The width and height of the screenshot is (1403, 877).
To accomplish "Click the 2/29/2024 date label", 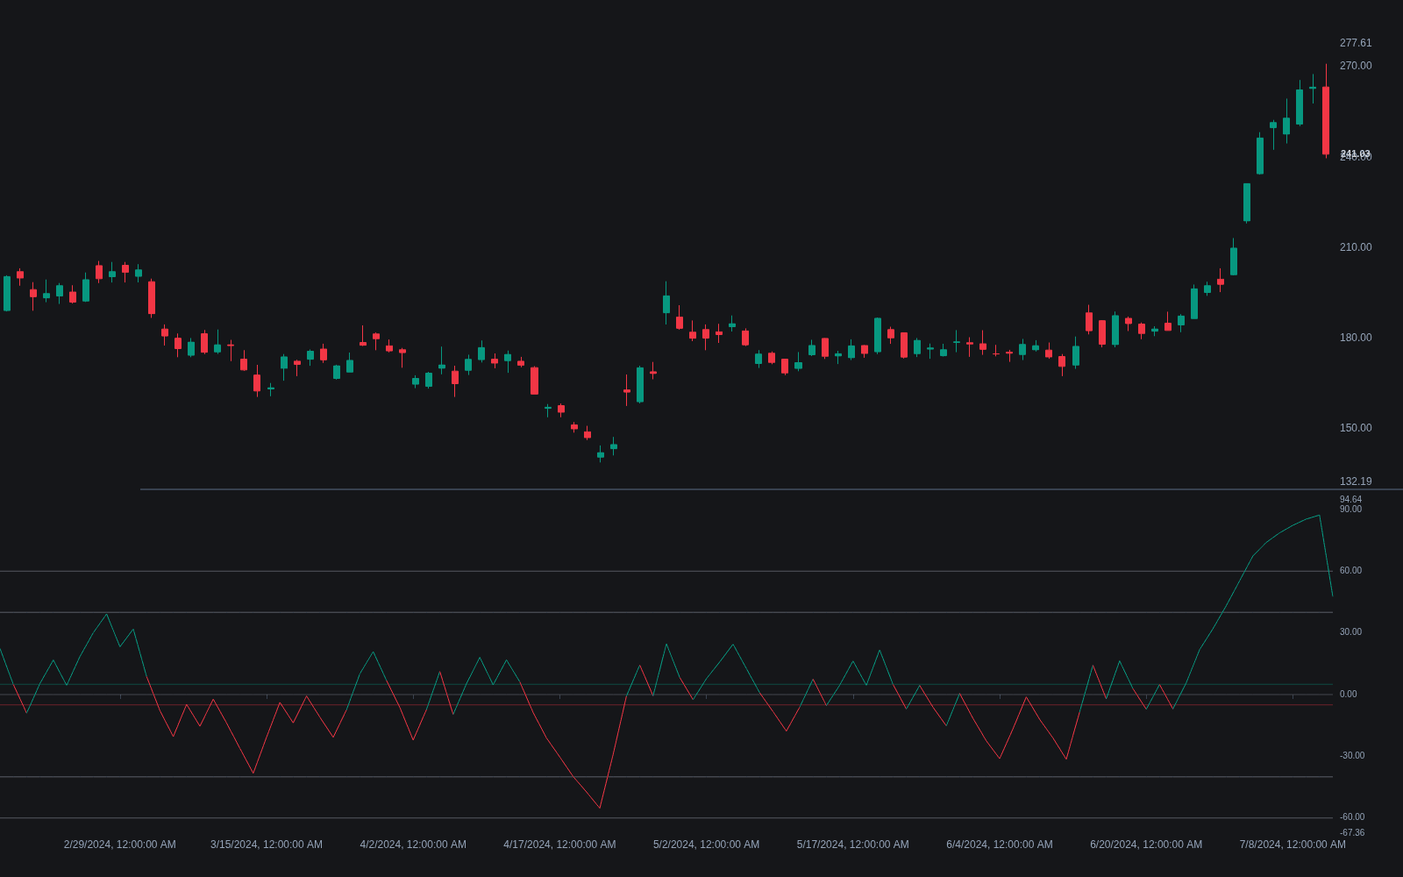I will [x=120, y=845].
